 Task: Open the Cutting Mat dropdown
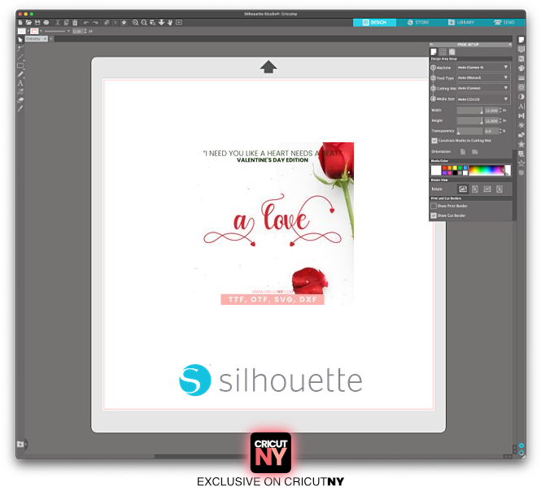pos(483,88)
